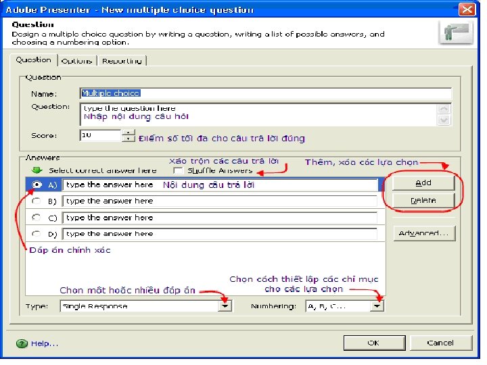This screenshot has height=365, width=487.
Task: Close the dialog with the red X
Action: click(467, 9)
